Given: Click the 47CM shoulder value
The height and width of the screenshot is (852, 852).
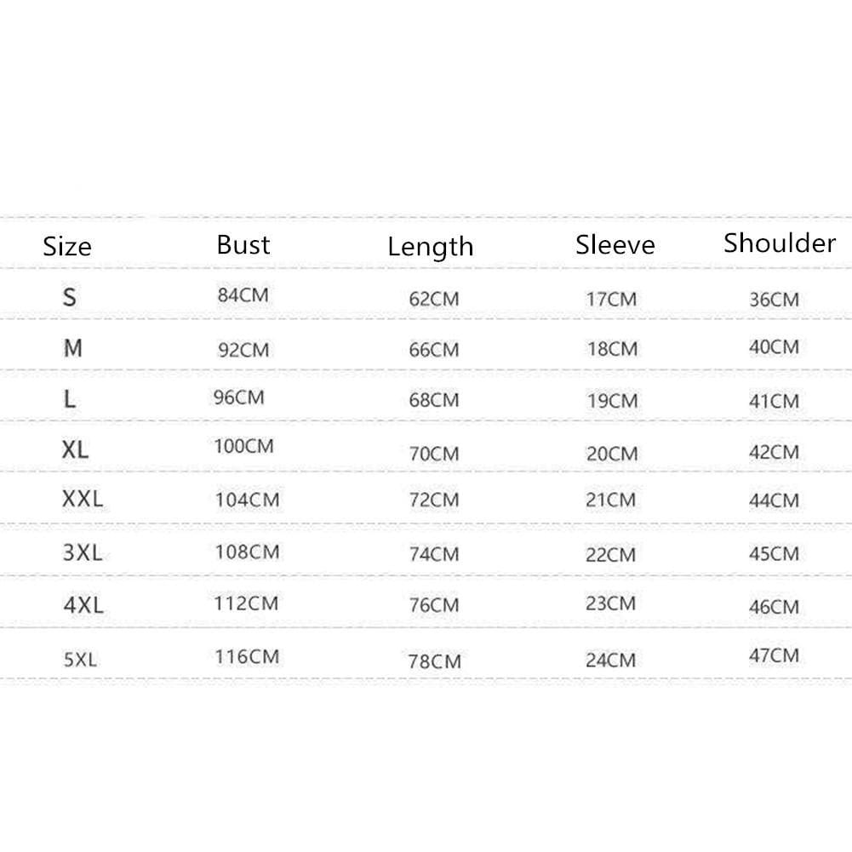Looking at the screenshot, I should (774, 655).
